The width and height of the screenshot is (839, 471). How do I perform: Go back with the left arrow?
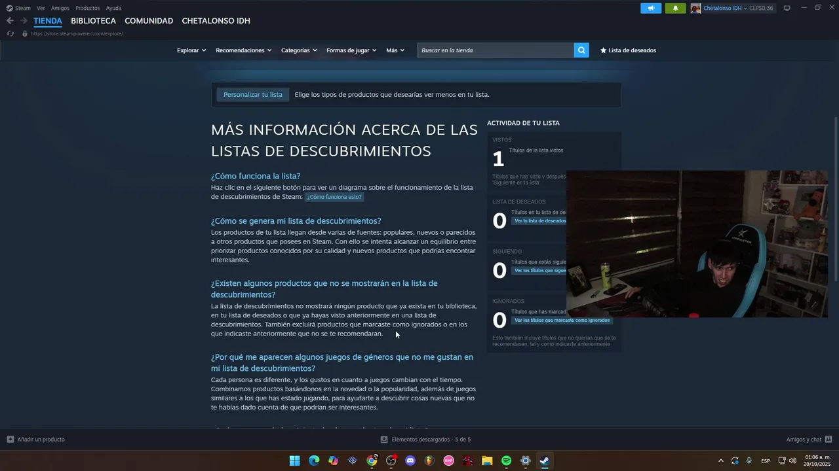[x=10, y=21]
